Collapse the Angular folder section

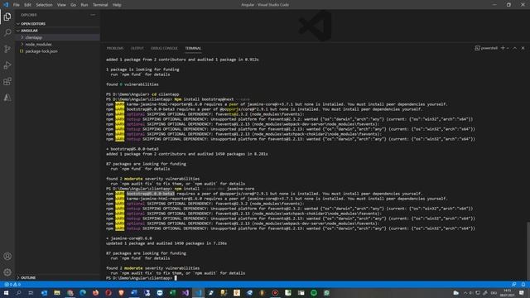point(58,31)
